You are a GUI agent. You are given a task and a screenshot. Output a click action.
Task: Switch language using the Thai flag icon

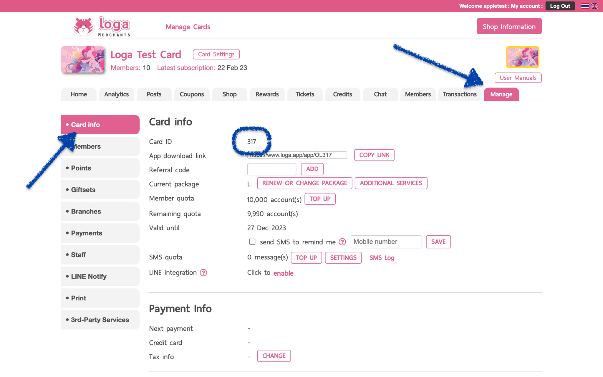point(585,6)
